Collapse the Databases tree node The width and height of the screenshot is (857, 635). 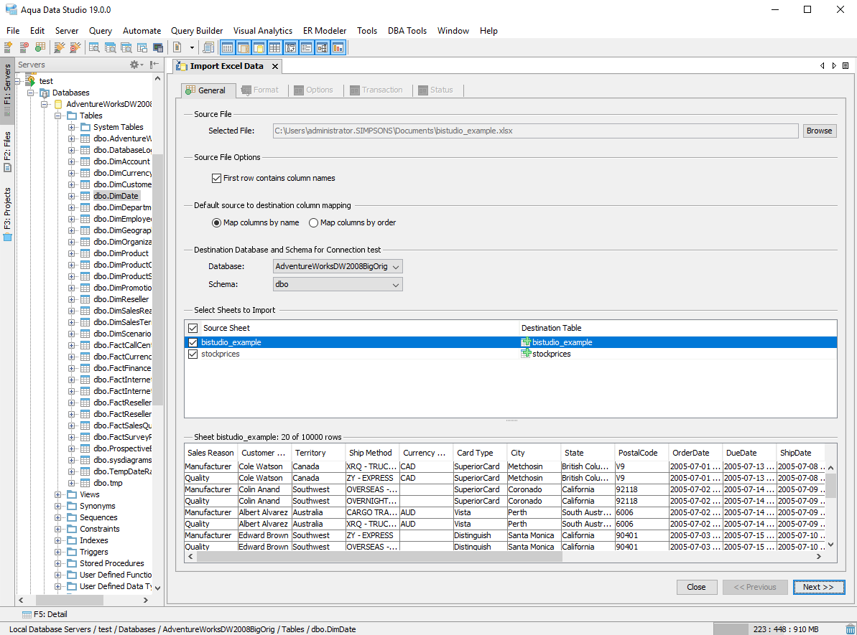click(31, 93)
